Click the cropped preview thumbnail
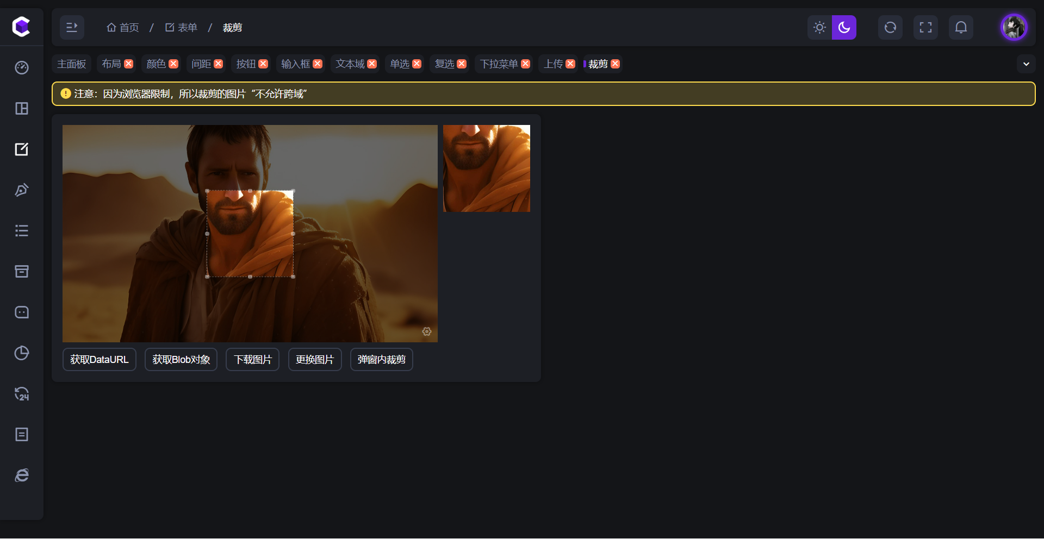The width and height of the screenshot is (1044, 539). pyautogui.click(x=487, y=168)
